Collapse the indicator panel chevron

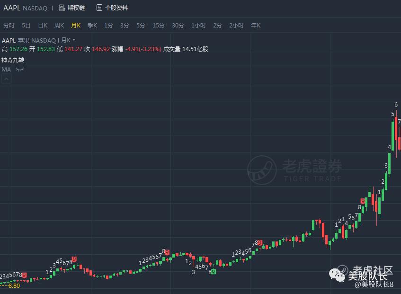point(6,79)
